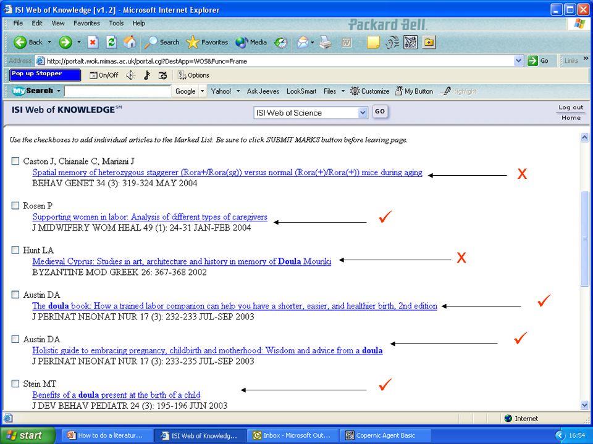Click the page scroll up arrow
Viewport: 593px width, 444px height.
pos(585,138)
